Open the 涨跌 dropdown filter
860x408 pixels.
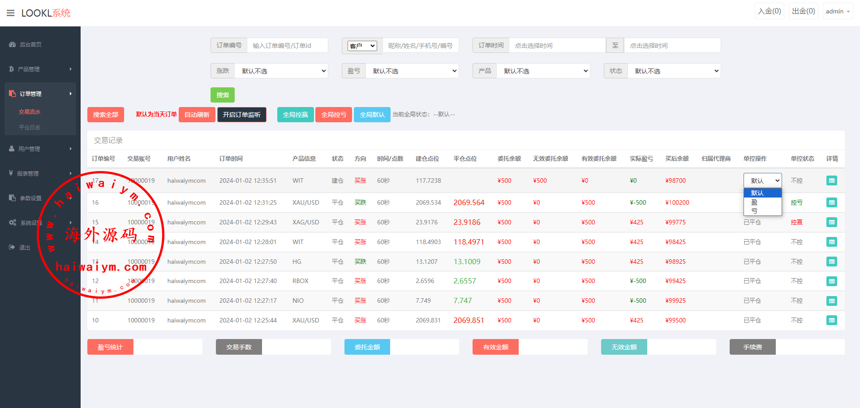pyautogui.click(x=282, y=71)
